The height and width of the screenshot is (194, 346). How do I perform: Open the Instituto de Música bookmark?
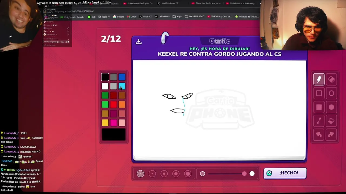pyautogui.click(x=247, y=17)
